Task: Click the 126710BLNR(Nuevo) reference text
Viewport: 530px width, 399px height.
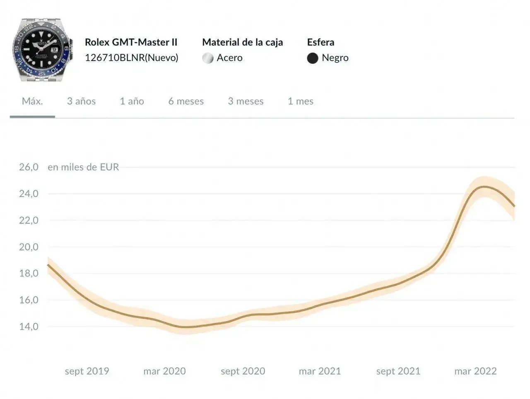Action: (x=131, y=58)
